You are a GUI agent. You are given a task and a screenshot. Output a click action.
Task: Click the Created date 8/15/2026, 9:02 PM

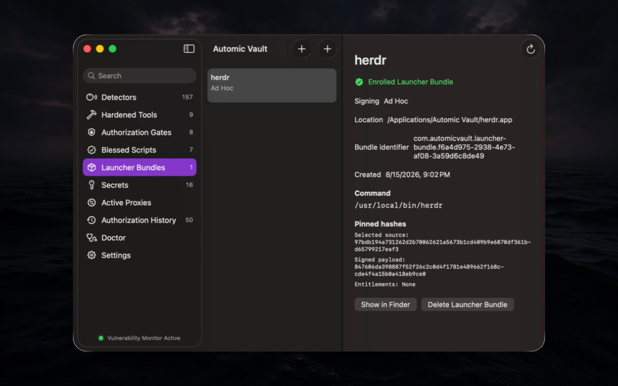(x=418, y=175)
